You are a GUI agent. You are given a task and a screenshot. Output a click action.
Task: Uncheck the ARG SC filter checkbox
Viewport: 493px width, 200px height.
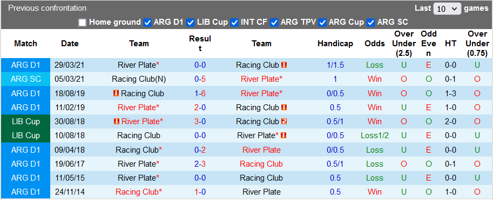click(371, 23)
